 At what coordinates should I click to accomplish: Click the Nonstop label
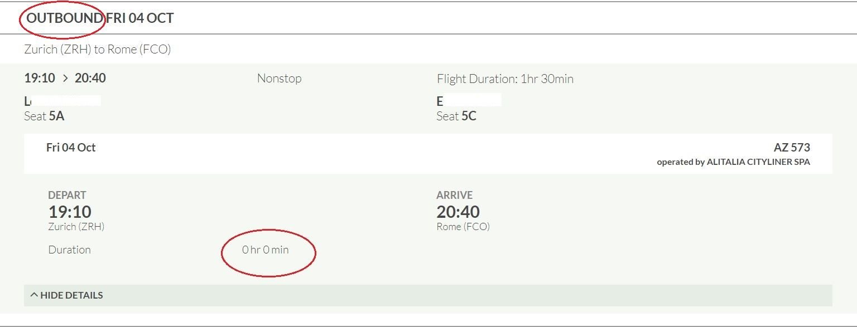[279, 79]
